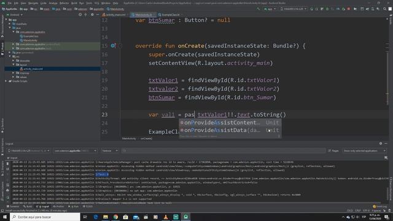The image size is (393, 221).
Task: Click the Attach Debugger to process icon
Action: [x=343, y=9]
